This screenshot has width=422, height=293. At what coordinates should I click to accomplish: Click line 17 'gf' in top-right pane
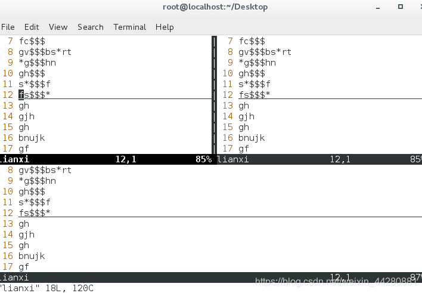244,149
